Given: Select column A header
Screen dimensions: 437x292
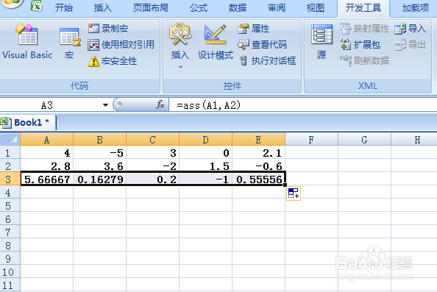Looking at the screenshot, I should [x=47, y=139].
